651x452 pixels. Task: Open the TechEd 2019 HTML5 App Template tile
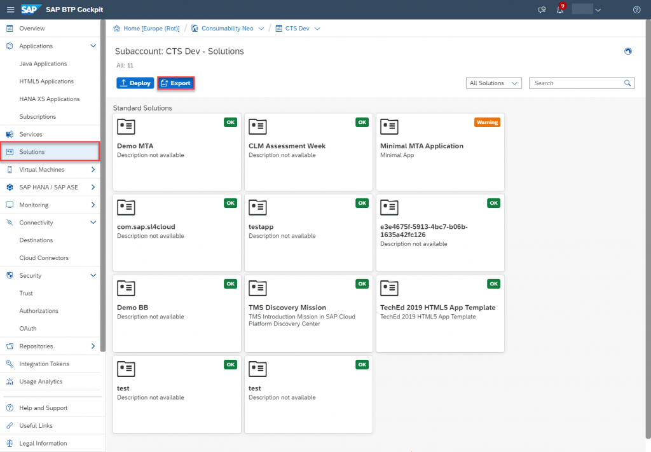pos(440,314)
